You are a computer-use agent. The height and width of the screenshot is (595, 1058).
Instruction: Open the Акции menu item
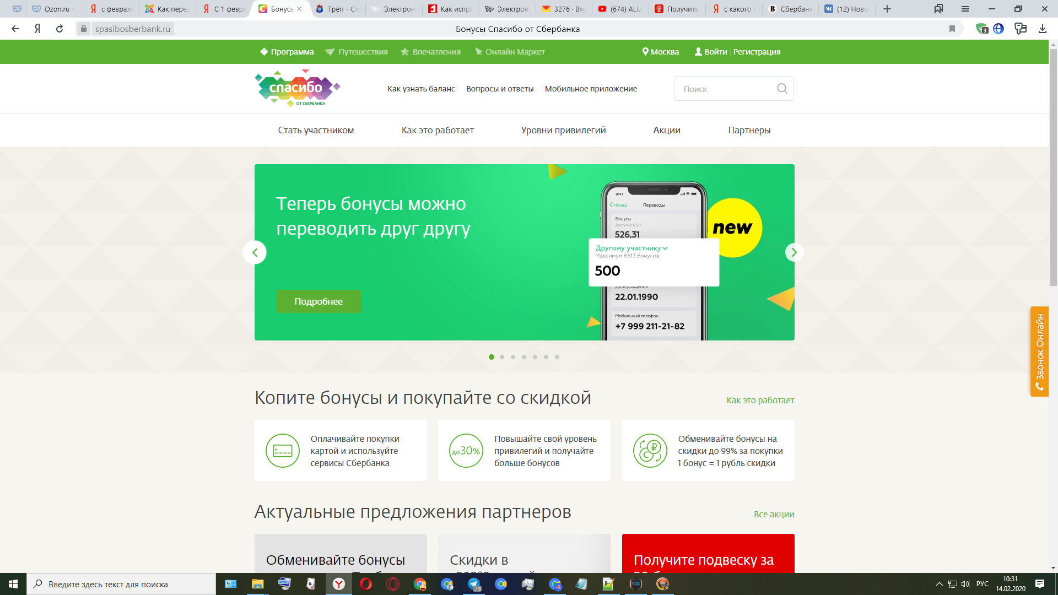(667, 130)
